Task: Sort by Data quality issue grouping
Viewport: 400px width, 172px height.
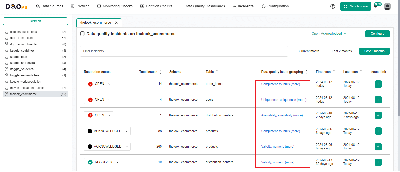Action: pos(306,72)
